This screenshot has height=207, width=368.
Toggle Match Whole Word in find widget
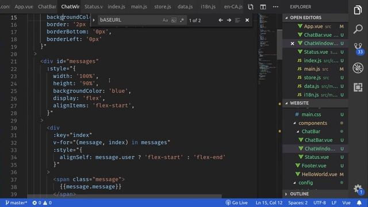pos(174,20)
